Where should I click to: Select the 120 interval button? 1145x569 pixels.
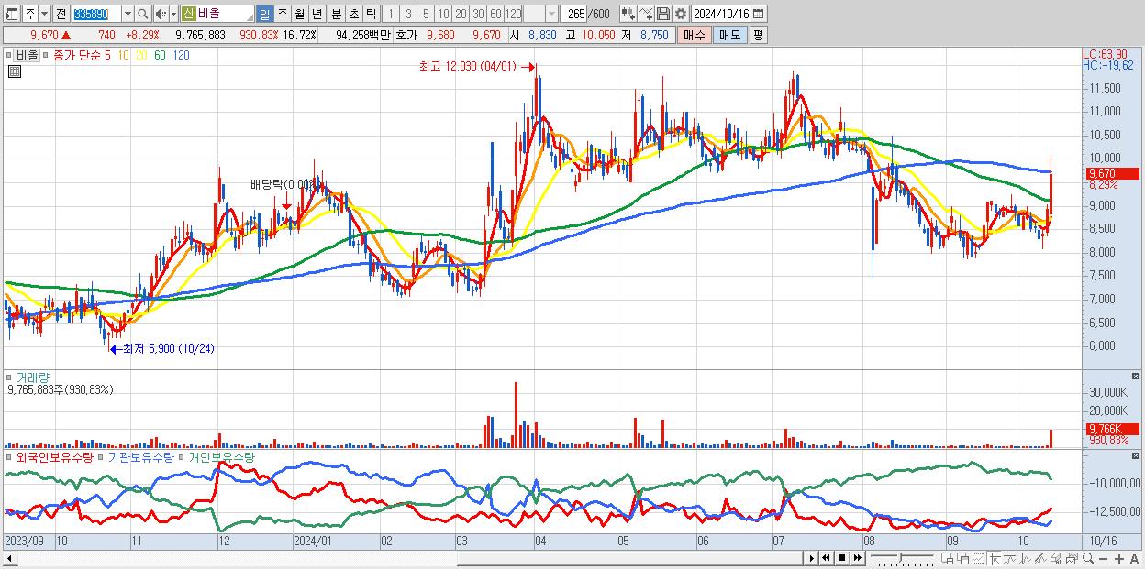tap(513, 14)
